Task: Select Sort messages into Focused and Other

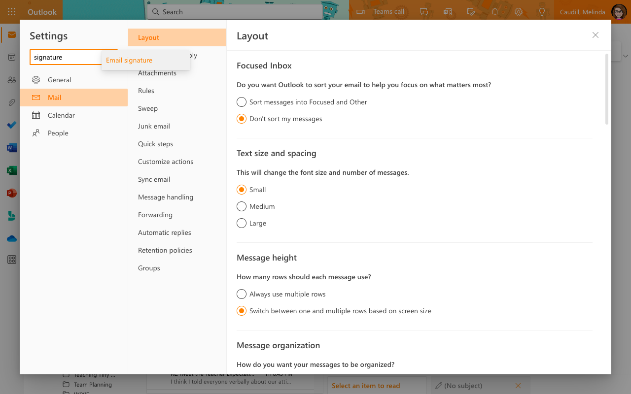Action: (x=302, y=102)
